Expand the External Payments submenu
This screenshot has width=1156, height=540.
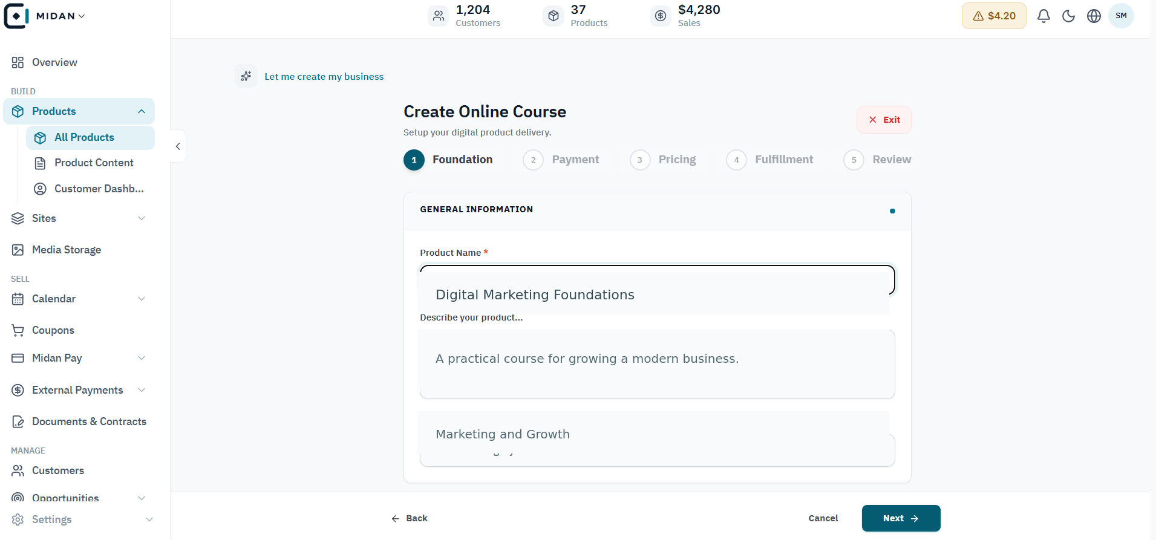click(x=142, y=390)
